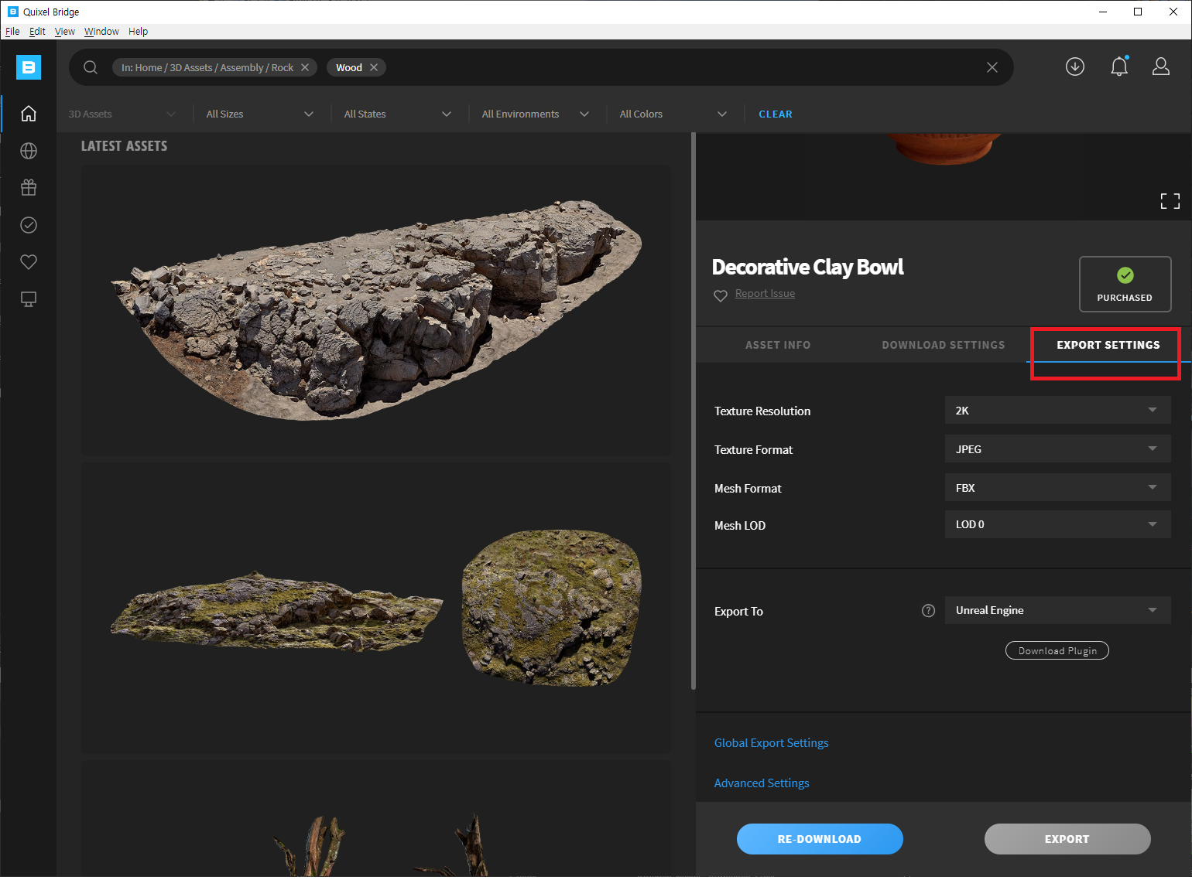Open Global Export Settings link
The height and width of the screenshot is (880, 1192).
[x=771, y=742]
